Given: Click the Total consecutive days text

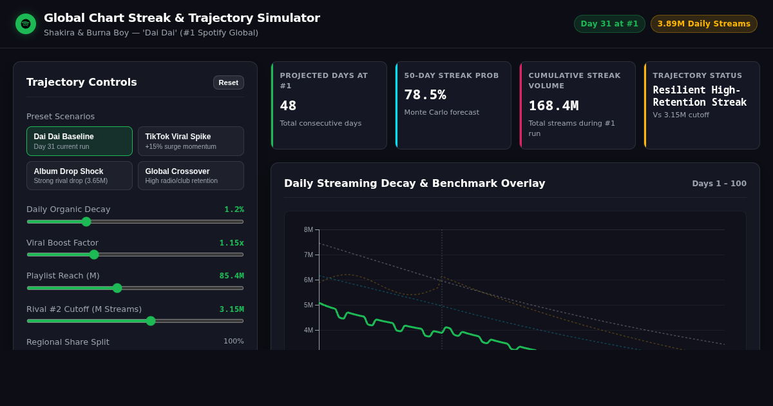Looking at the screenshot, I should click(x=321, y=124).
